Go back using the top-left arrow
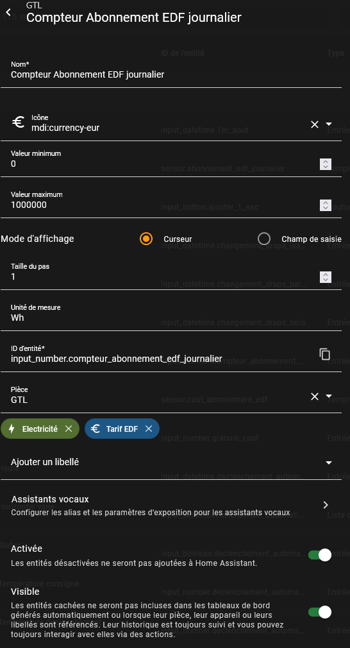Viewport: 350px width, 648px height. pyautogui.click(x=8, y=12)
